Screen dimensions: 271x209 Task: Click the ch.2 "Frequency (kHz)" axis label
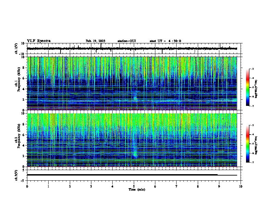click(19, 136)
